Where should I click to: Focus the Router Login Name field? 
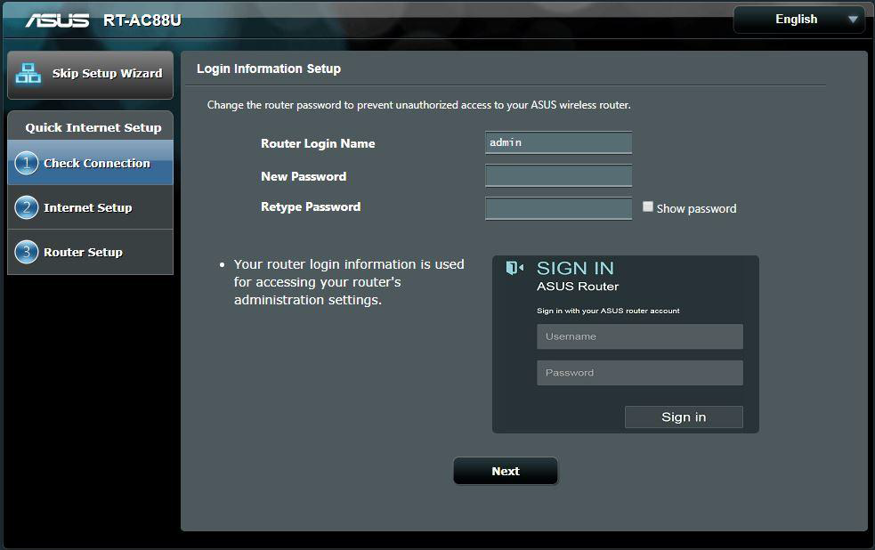coord(559,142)
